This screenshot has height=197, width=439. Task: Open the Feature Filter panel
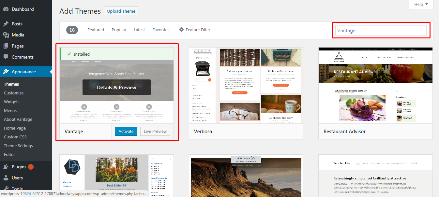pyautogui.click(x=194, y=30)
